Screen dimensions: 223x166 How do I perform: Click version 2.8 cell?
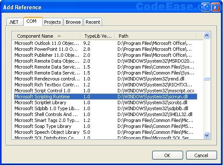click(86, 49)
